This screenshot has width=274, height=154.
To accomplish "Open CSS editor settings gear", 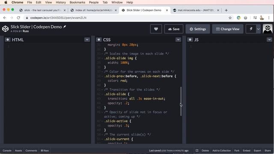I will [99, 40].
